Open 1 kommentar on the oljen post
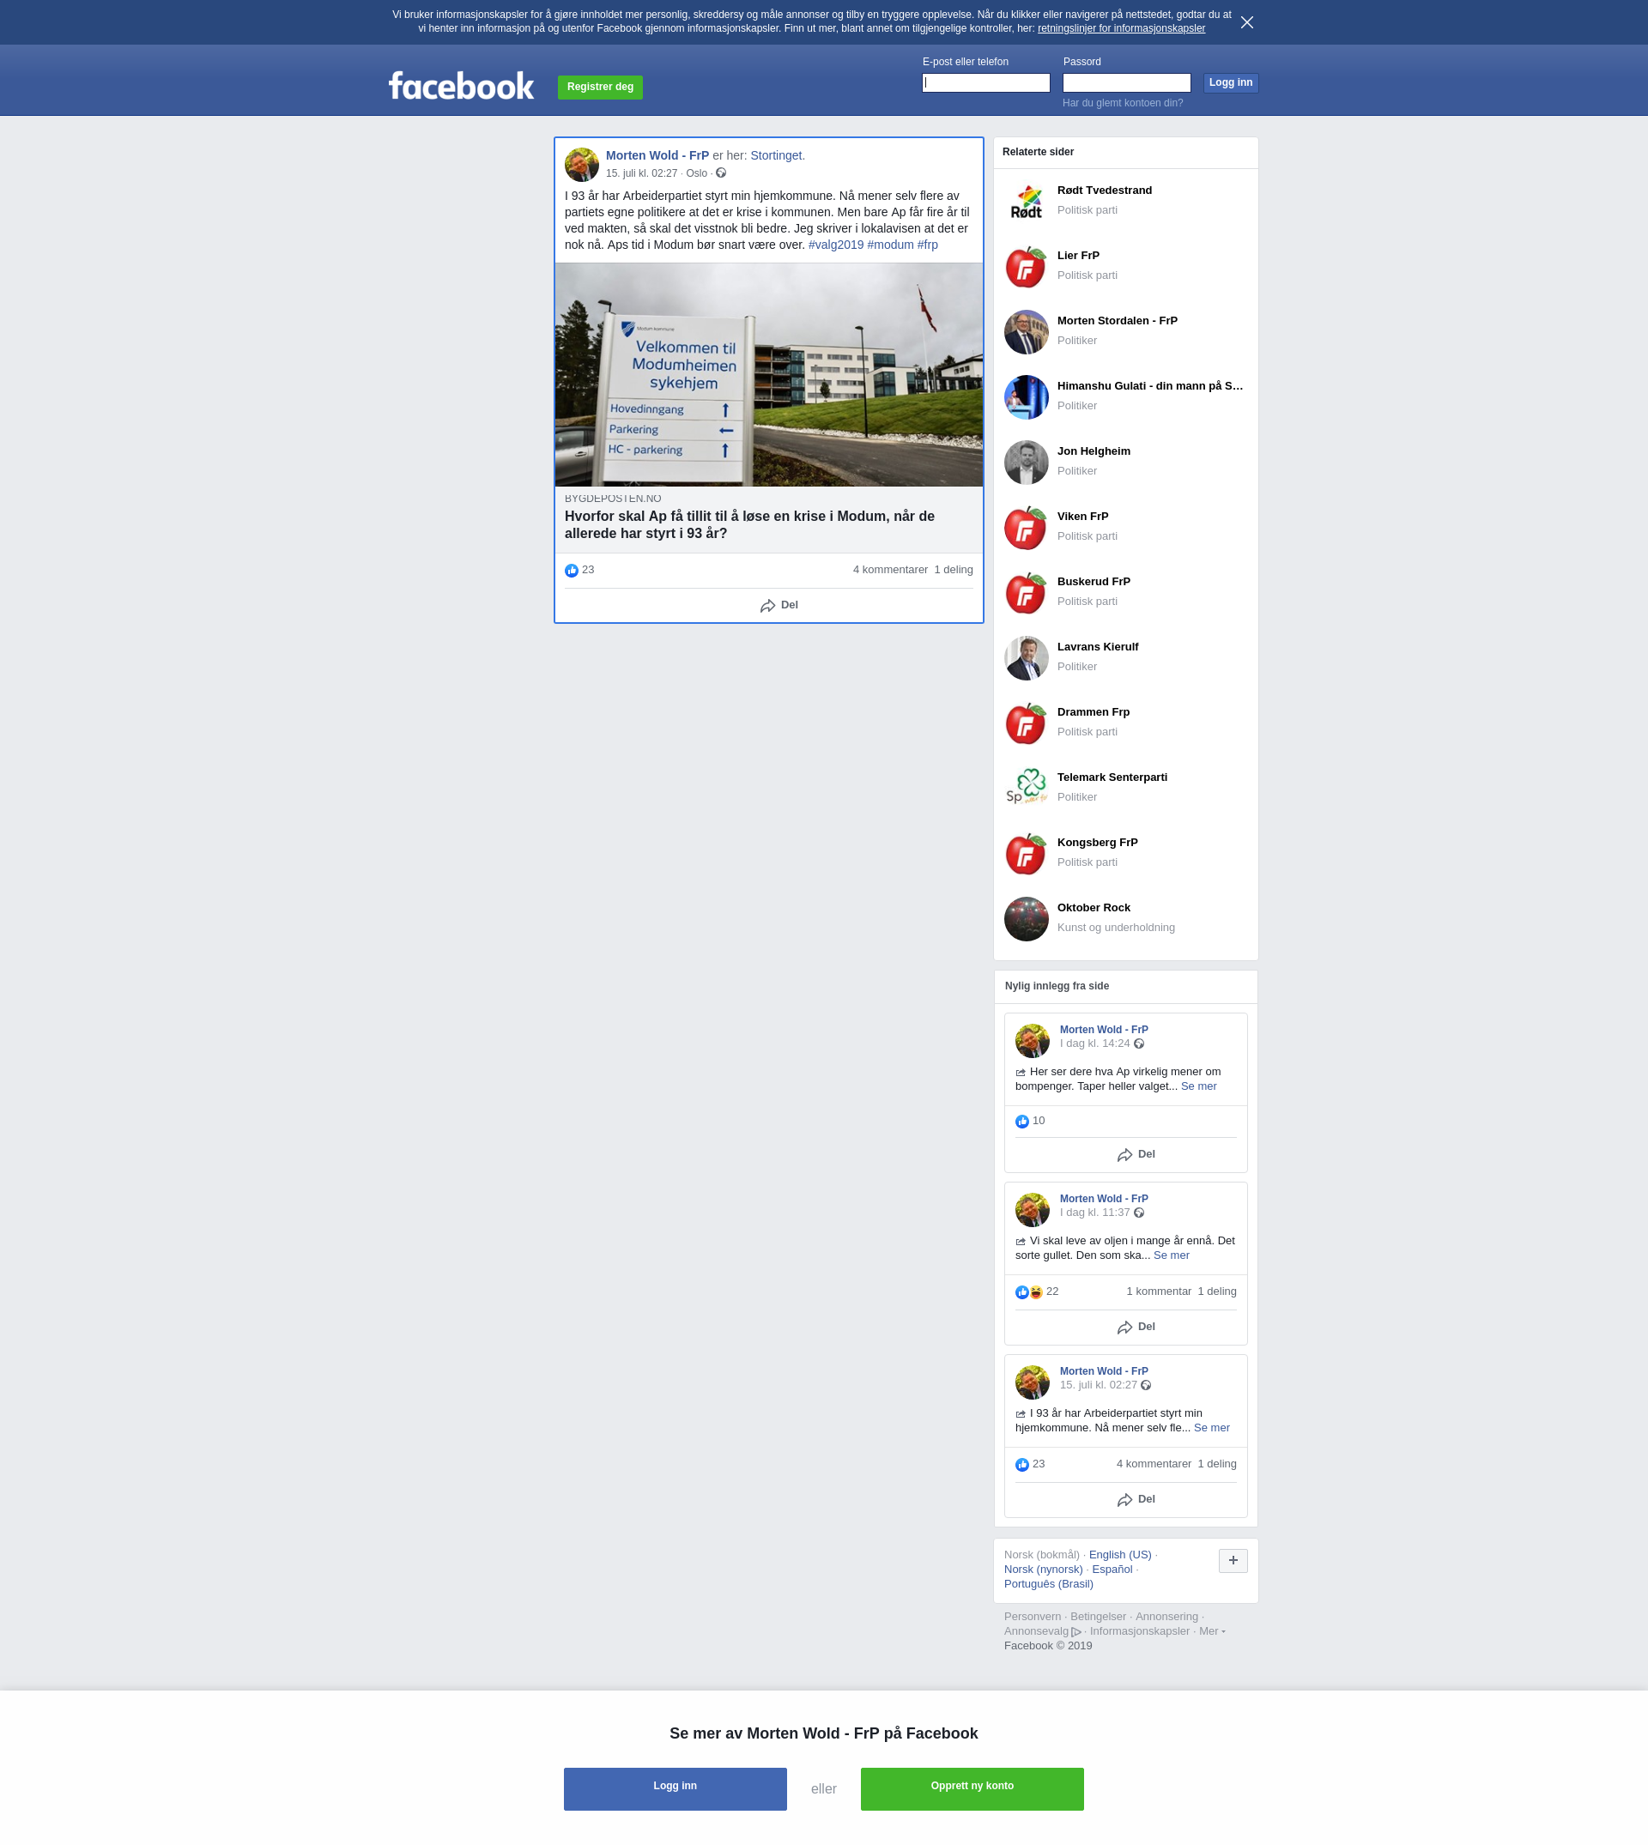This screenshot has height=1845, width=1648. point(1158,1291)
